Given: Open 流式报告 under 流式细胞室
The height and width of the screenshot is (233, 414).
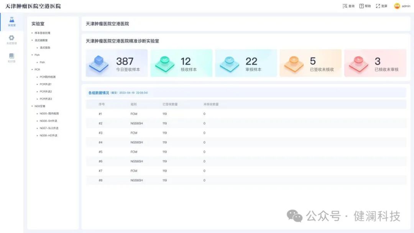Looking at the screenshot, I should (x=45, y=48).
